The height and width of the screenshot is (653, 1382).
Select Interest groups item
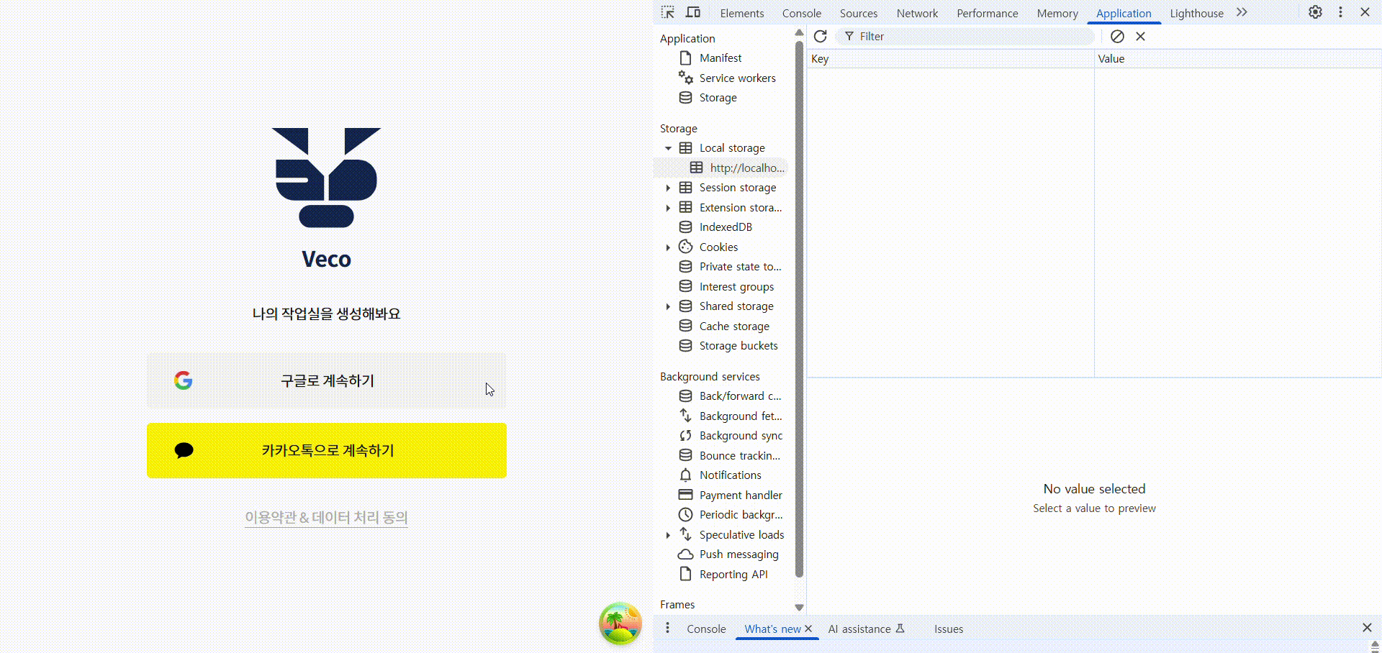736,286
